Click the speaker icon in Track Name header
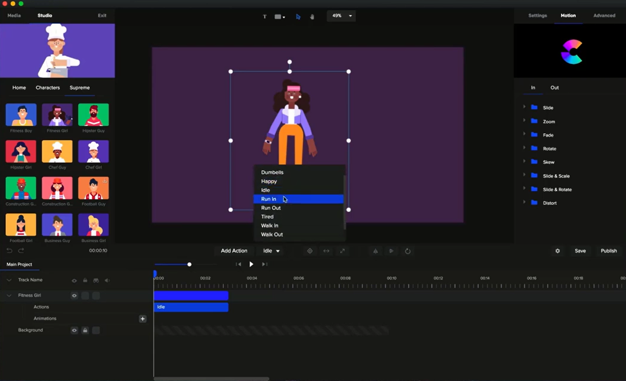The width and height of the screenshot is (626, 381). [x=107, y=280]
